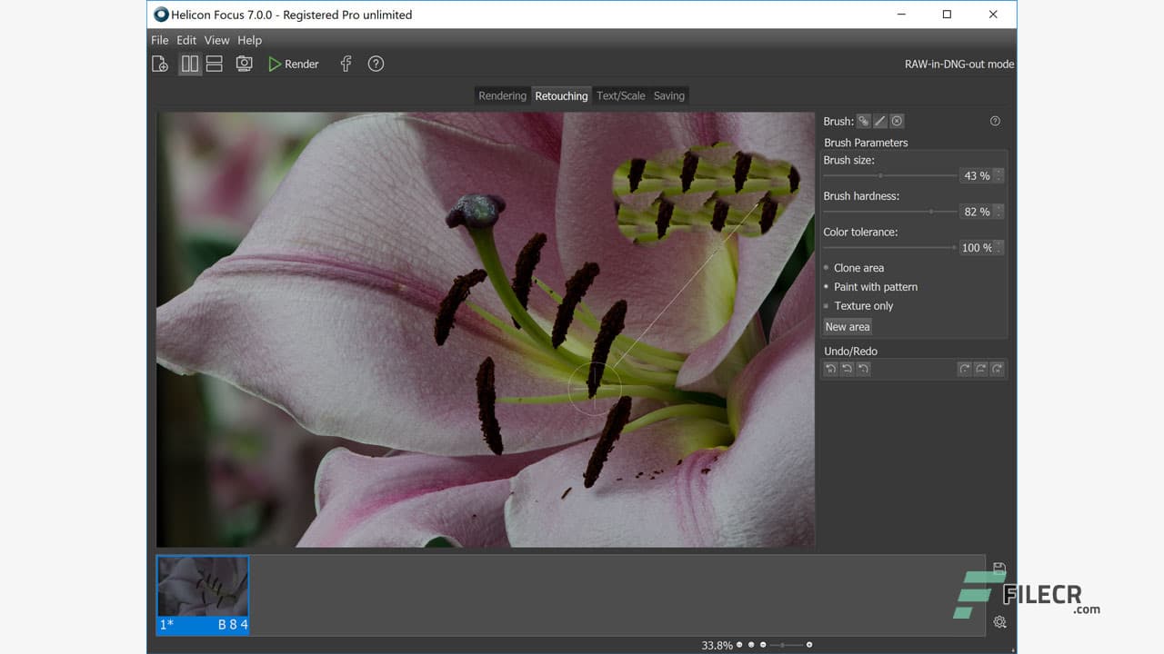1164x654 pixels.
Task: Start rendering with the Render button
Action: 293,64
